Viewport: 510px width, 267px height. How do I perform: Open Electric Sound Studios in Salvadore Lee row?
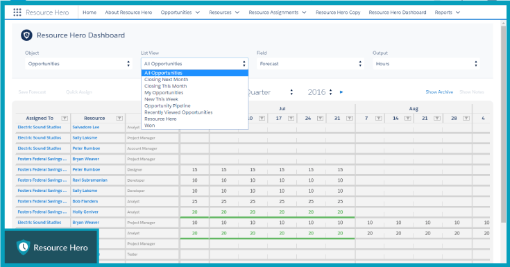tap(40, 127)
